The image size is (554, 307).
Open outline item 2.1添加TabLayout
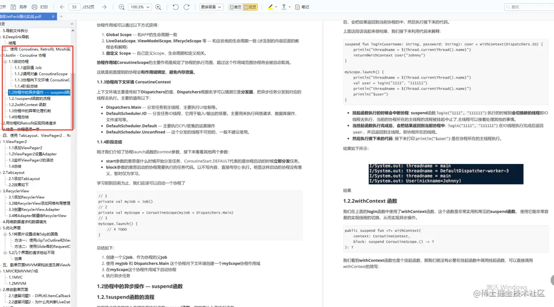tap(24, 179)
